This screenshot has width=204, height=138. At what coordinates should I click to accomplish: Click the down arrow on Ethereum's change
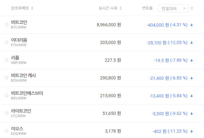[x=192, y=42]
